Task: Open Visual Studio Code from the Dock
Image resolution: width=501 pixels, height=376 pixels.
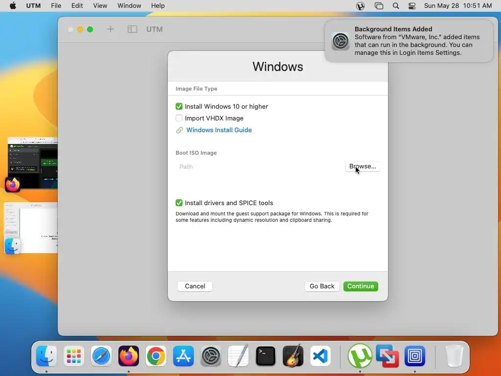Action: (x=320, y=356)
